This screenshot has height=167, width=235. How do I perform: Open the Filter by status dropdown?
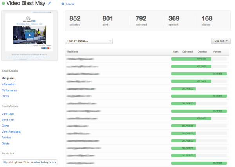click(89, 41)
